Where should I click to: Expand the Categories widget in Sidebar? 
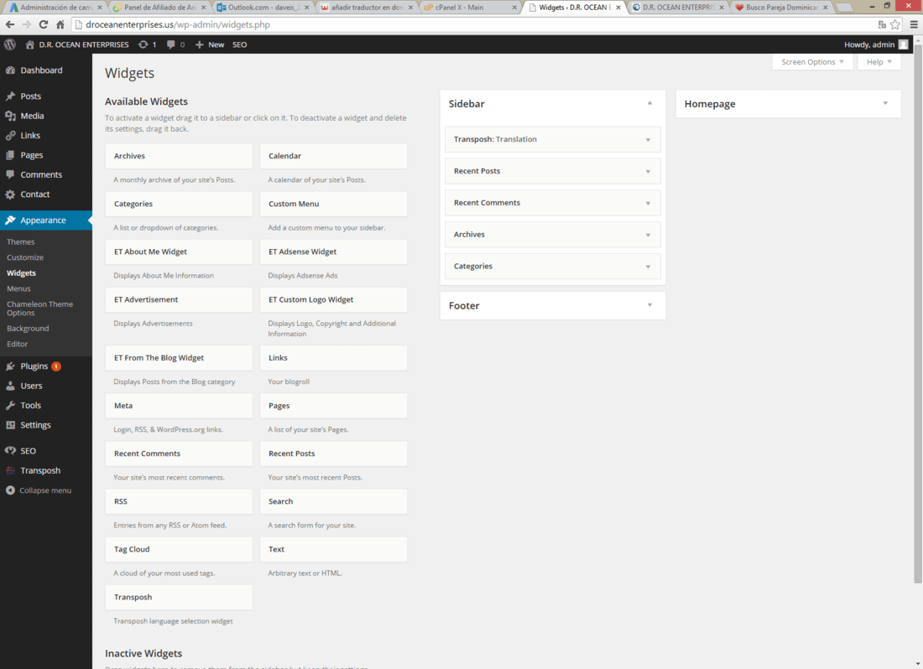[648, 267]
